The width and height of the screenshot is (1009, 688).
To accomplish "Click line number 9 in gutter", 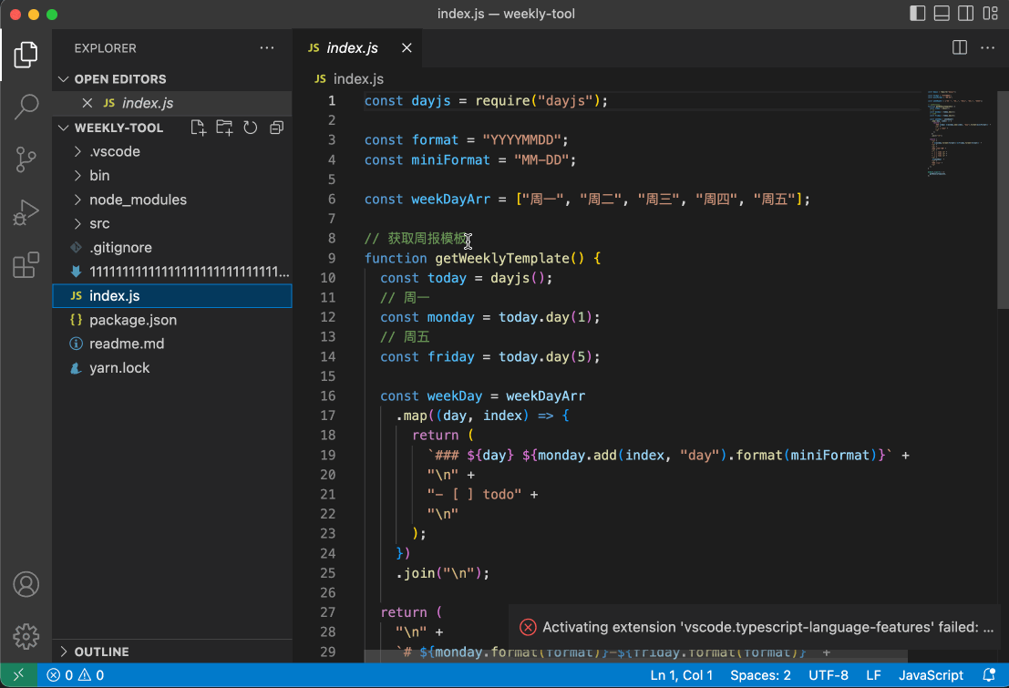I will (x=331, y=258).
